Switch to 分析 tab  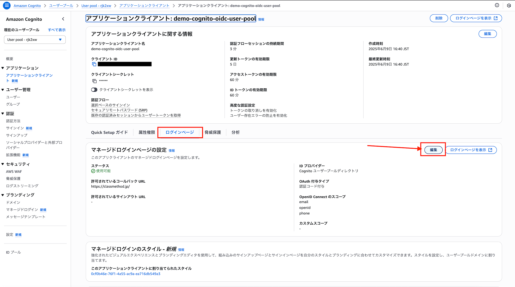click(x=235, y=132)
